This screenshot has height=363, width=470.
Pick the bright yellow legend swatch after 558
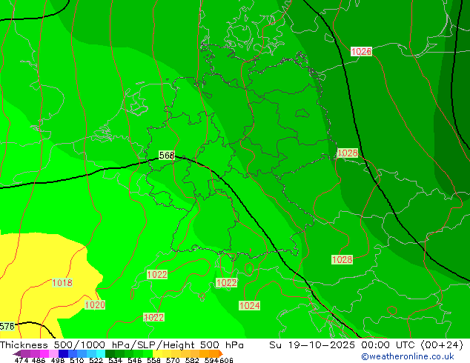tap(157, 353)
